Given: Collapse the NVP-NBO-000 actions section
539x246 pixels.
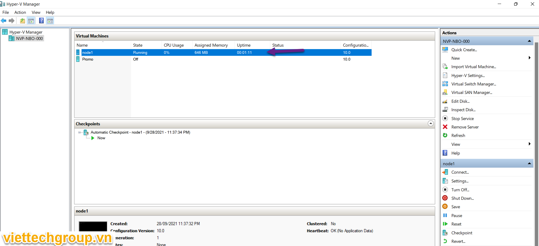Looking at the screenshot, I should [529, 41].
